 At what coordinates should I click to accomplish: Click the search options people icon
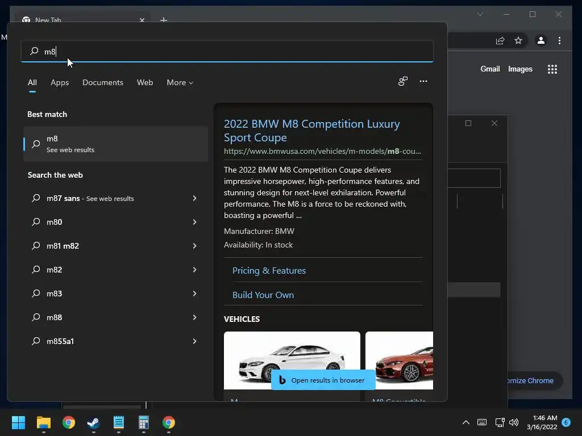[x=403, y=81]
